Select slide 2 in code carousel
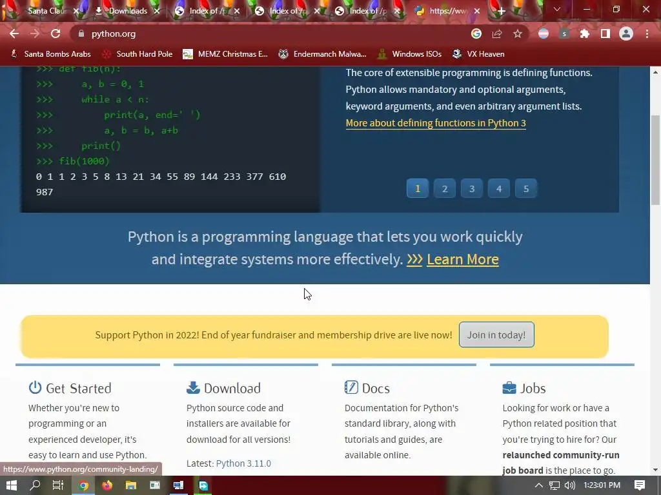The height and width of the screenshot is (495, 661). (x=444, y=189)
